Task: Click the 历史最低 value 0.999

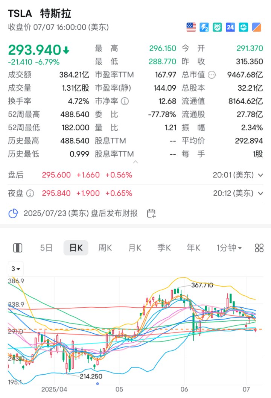Action: click(x=79, y=154)
